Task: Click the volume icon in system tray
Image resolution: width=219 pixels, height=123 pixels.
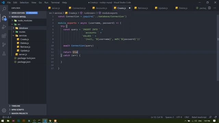Action: pyautogui.click(x=196, y=121)
